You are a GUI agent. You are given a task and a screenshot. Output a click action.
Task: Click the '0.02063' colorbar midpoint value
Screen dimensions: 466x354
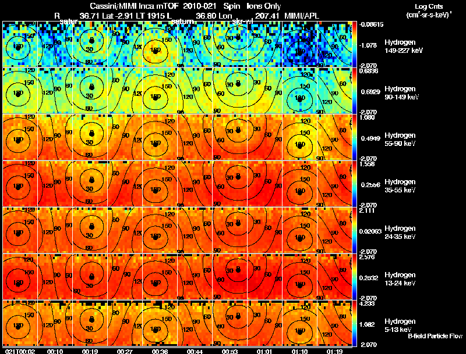click(370, 231)
